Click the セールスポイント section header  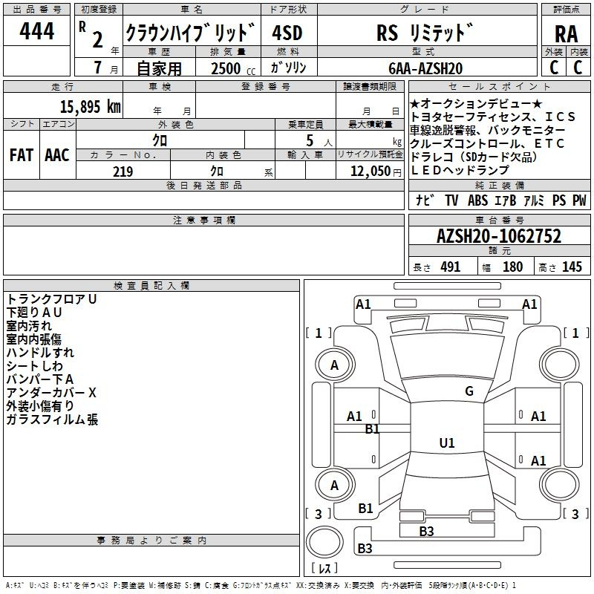pyautogui.click(x=498, y=87)
